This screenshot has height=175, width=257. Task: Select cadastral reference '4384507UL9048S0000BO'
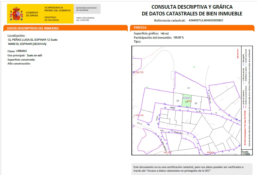[206, 20]
